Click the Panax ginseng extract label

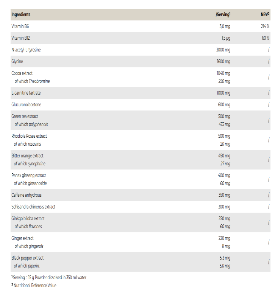(x=29, y=176)
